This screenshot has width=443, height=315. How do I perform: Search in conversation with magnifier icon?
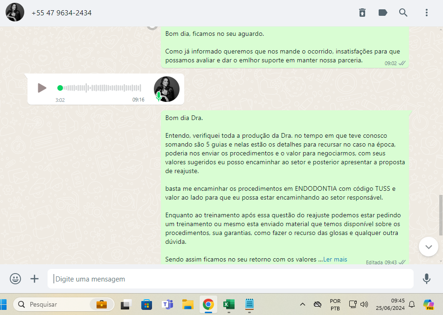coord(403,13)
